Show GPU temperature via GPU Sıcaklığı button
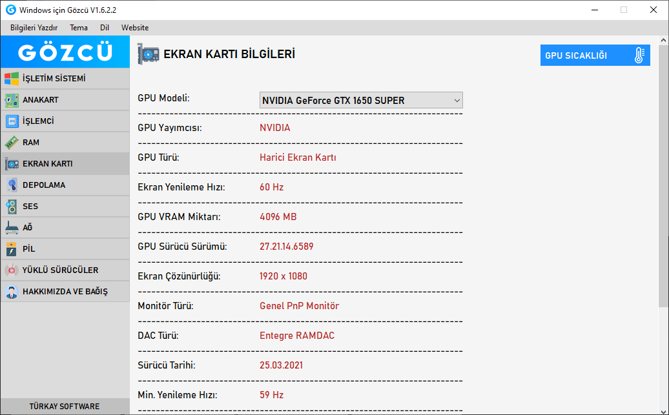 point(595,56)
